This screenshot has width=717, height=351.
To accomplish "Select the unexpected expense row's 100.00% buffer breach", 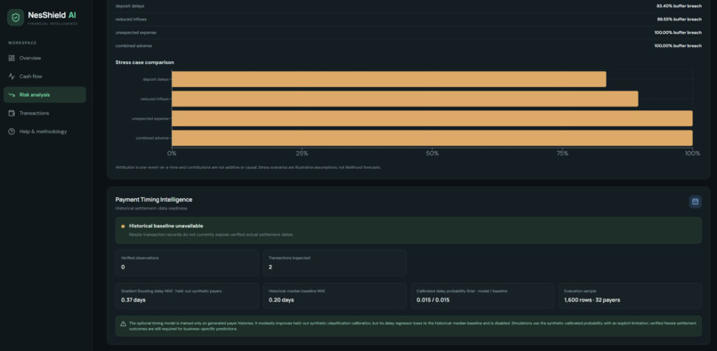I will coord(678,33).
